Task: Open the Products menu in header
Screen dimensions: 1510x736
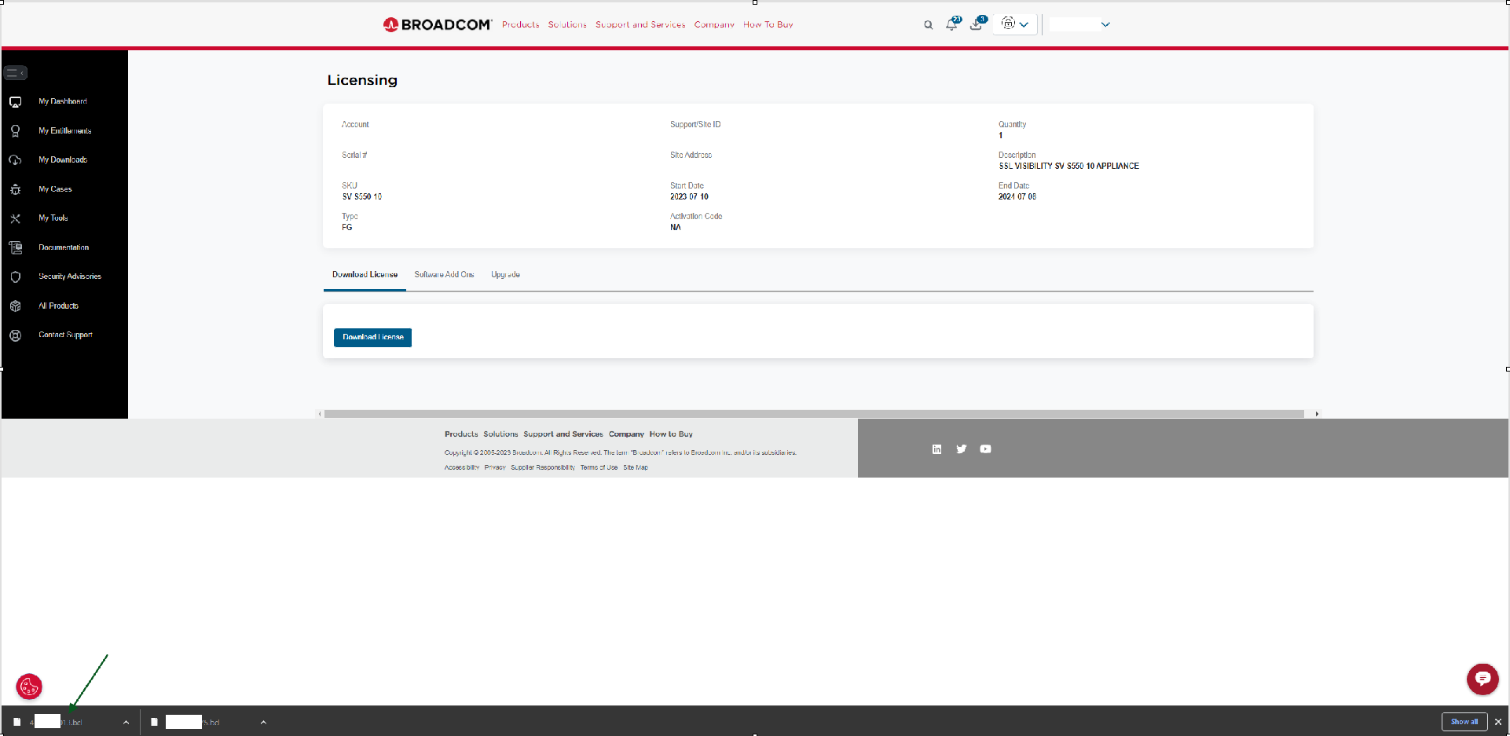Action: tap(521, 24)
